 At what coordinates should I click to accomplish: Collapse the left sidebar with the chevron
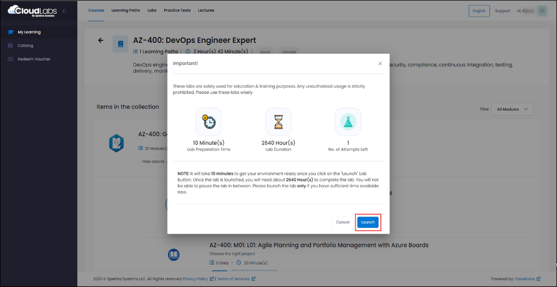point(64,11)
